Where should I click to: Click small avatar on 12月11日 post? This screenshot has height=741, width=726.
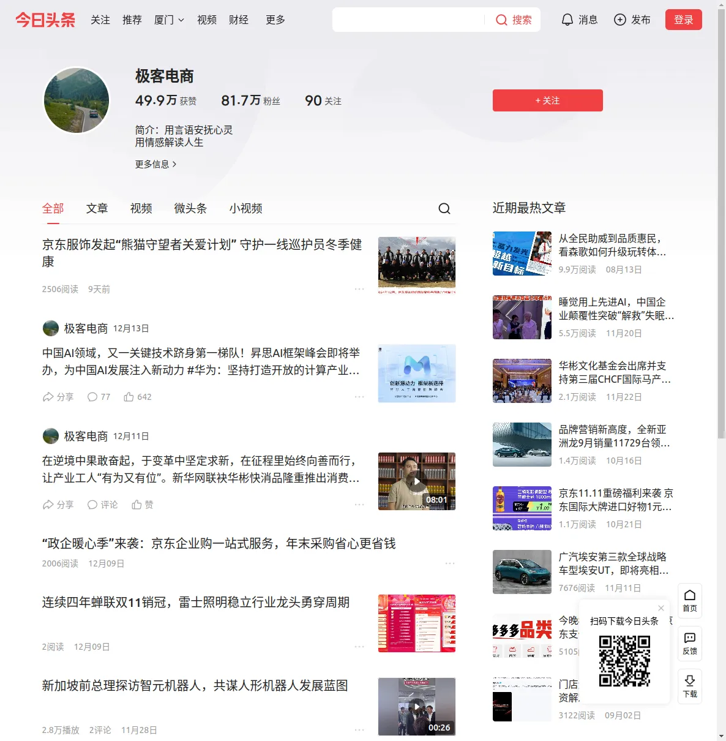pyautogui.click(x=51, y=436)
